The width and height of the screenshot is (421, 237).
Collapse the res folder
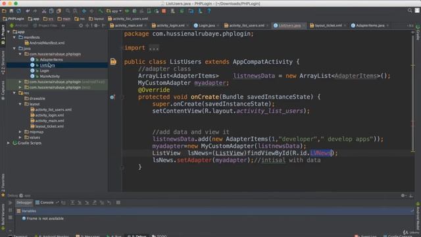pos(14,93)
